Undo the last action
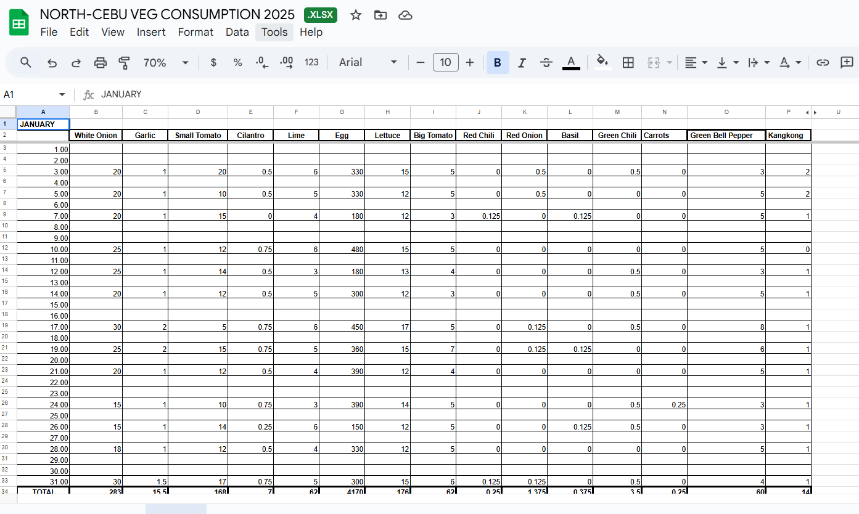Viewport: 859px width, 514px height. (x=52, y=62)
